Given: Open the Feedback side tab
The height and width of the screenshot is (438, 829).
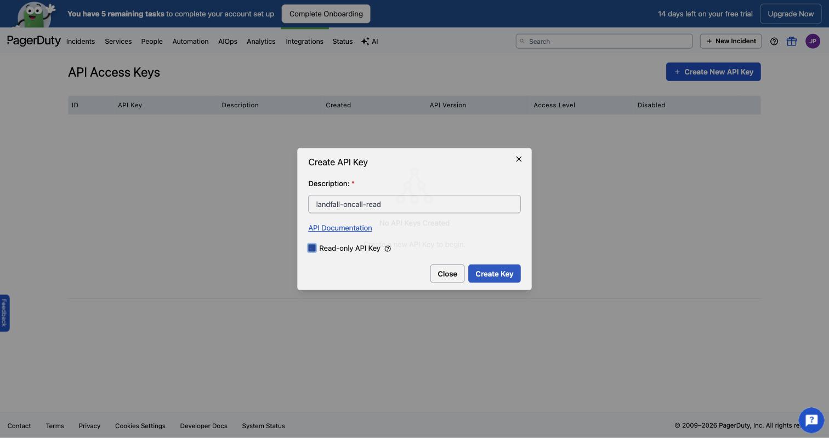Looking at the screenshot, I should point(4,313).
